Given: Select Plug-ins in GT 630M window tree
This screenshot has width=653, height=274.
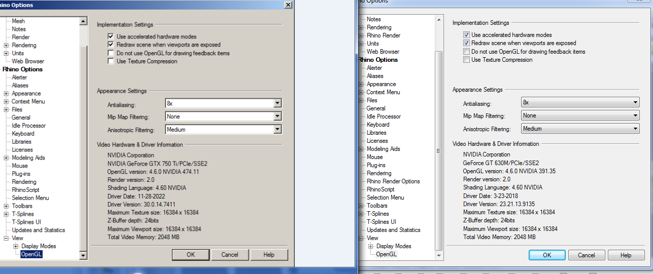Looking at the screenshot, I should click(376, 165).
